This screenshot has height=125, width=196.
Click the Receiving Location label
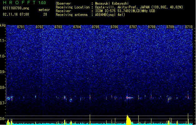(73, 7)
